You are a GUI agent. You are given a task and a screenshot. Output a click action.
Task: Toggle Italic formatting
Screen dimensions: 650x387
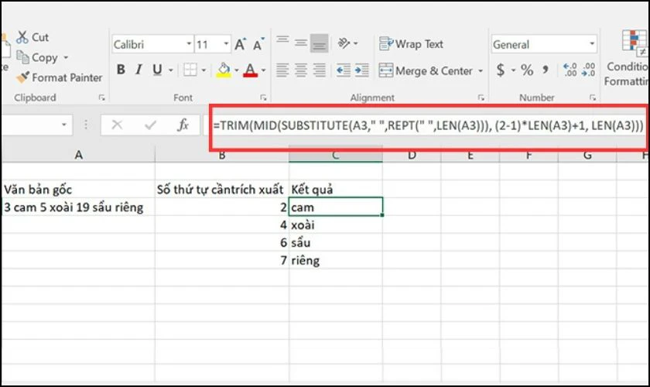139,70
